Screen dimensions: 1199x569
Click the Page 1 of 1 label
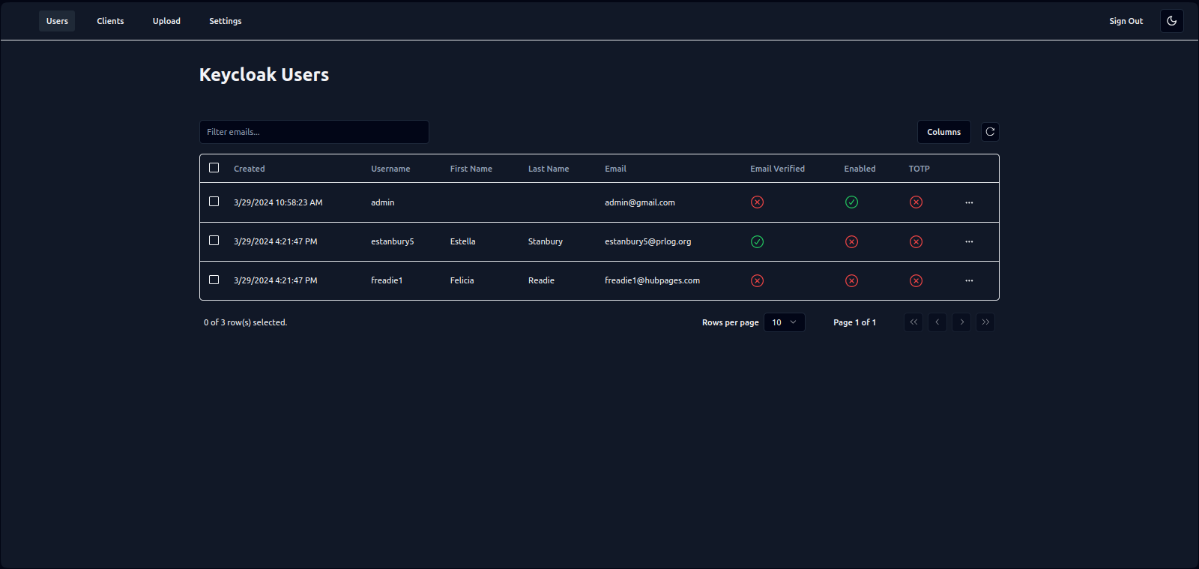click(855, 322)
